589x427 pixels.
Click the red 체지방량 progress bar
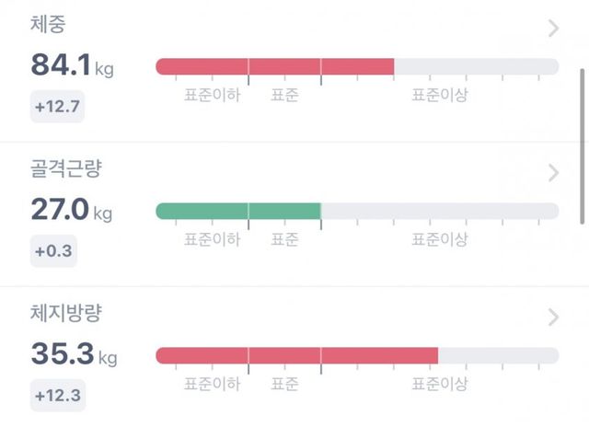pos(296,355)
